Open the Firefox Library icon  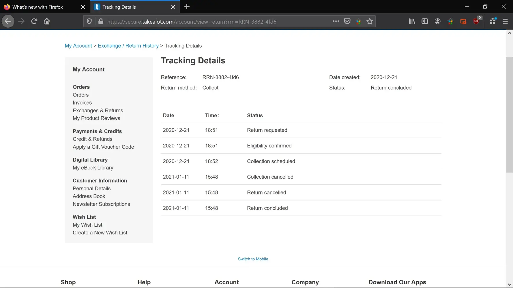412,21
